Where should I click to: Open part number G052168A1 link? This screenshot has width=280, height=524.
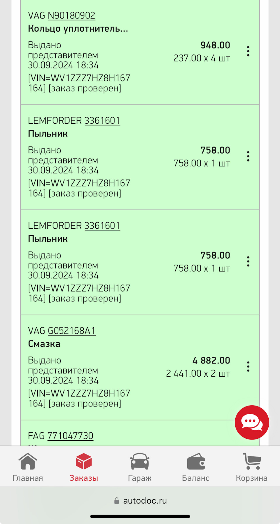point(71,331)
